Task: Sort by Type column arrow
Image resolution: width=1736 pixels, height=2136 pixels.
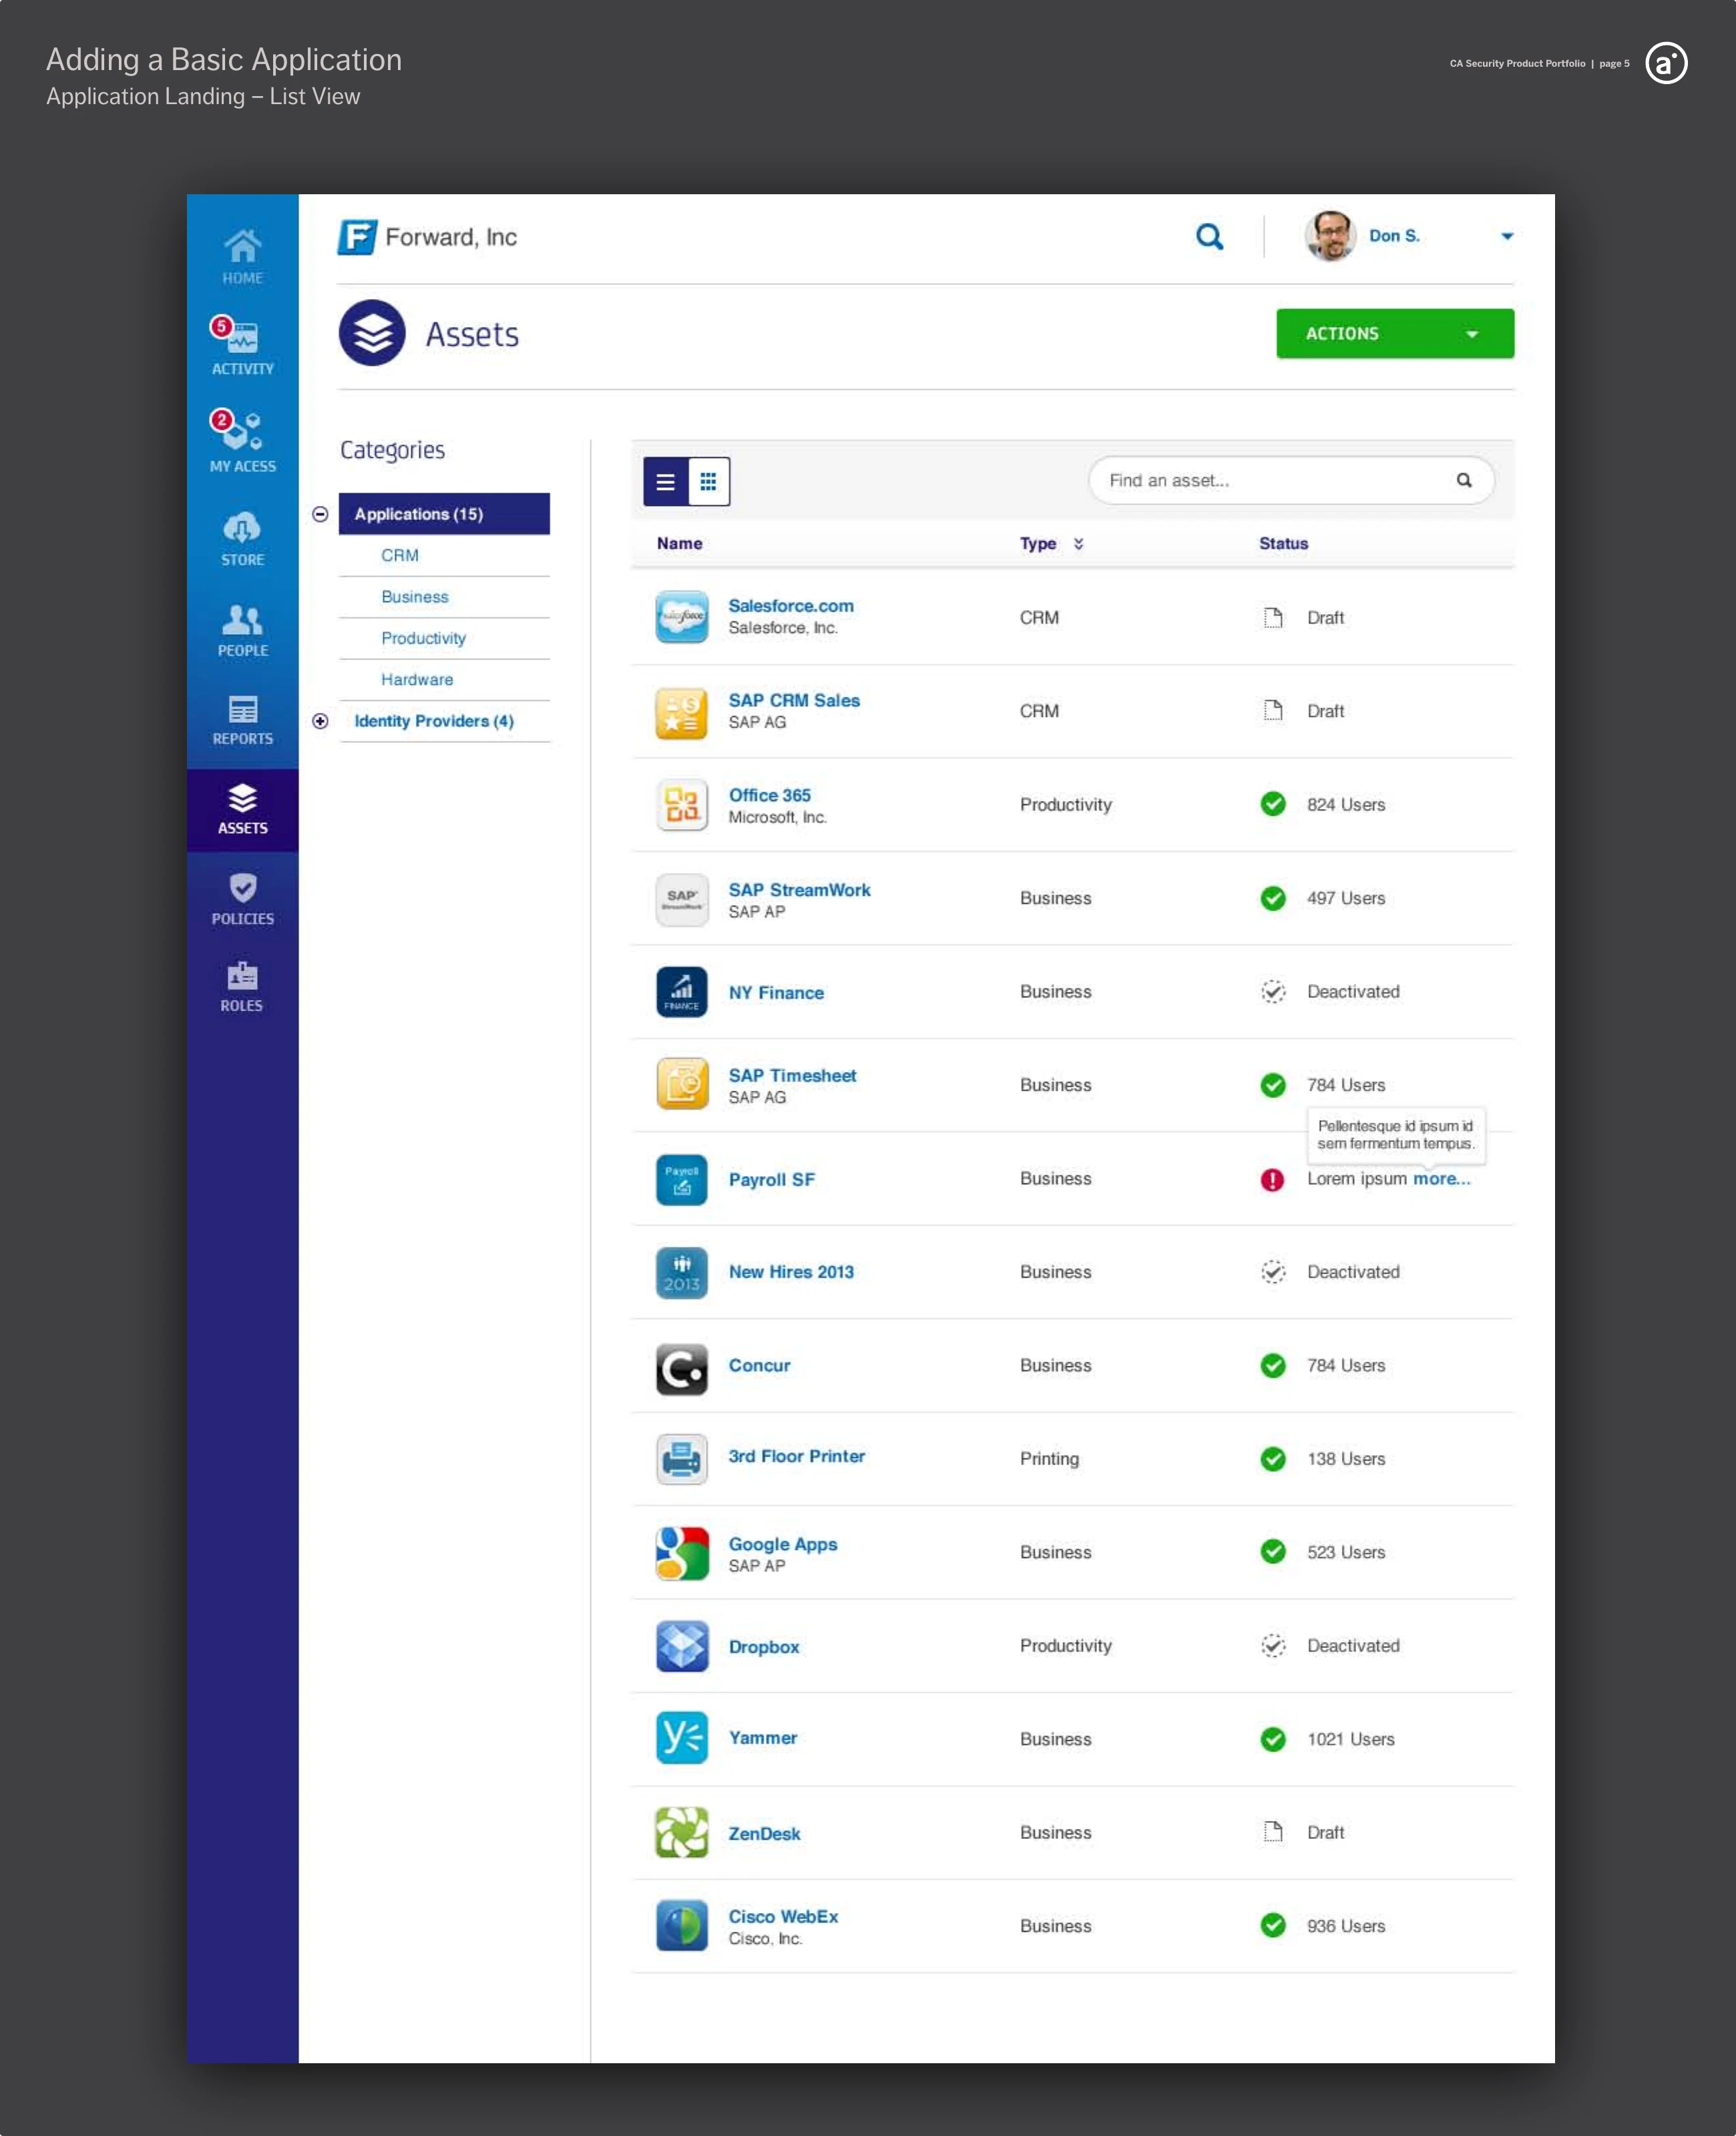Action: coord(1078,544)
